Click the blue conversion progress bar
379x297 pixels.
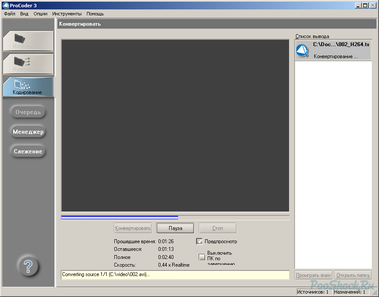pos(175,218)
